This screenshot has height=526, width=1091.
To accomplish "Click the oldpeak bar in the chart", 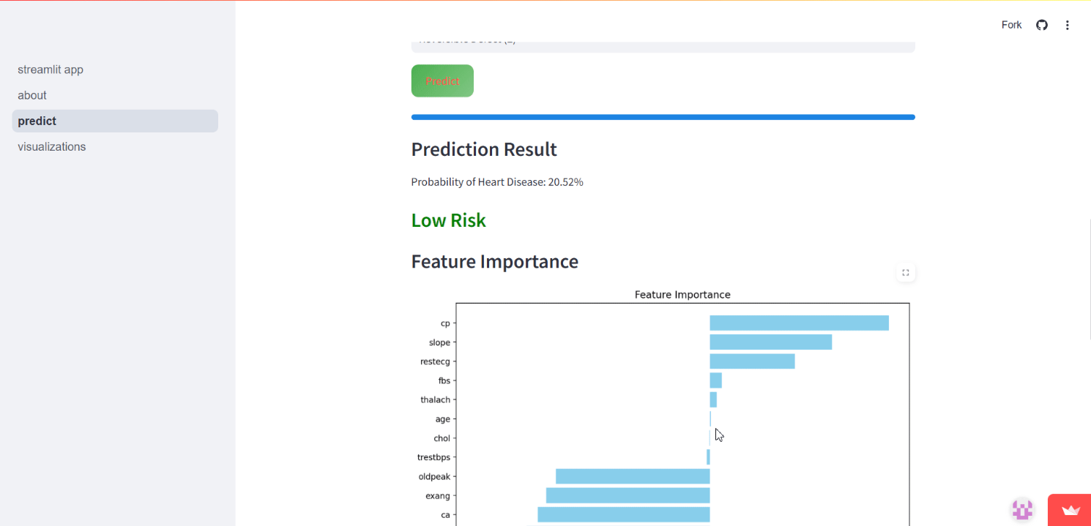I will (x=633, y=476).
